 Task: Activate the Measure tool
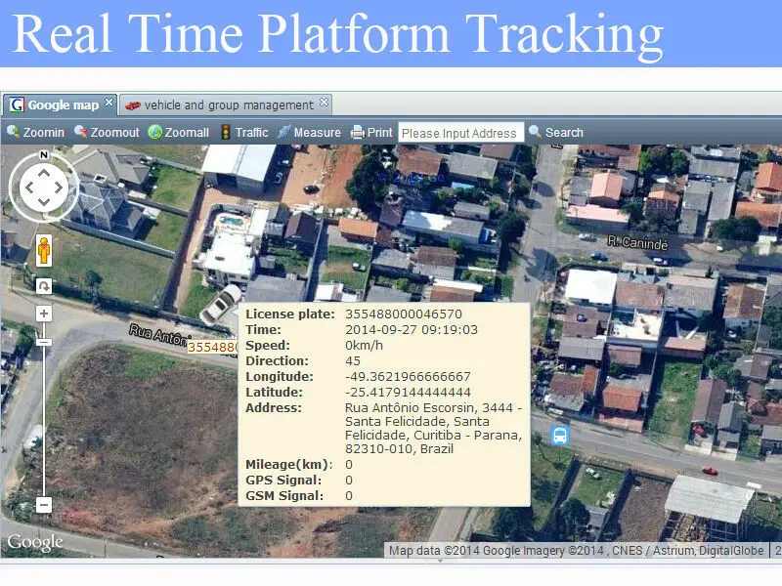[309, 133]
